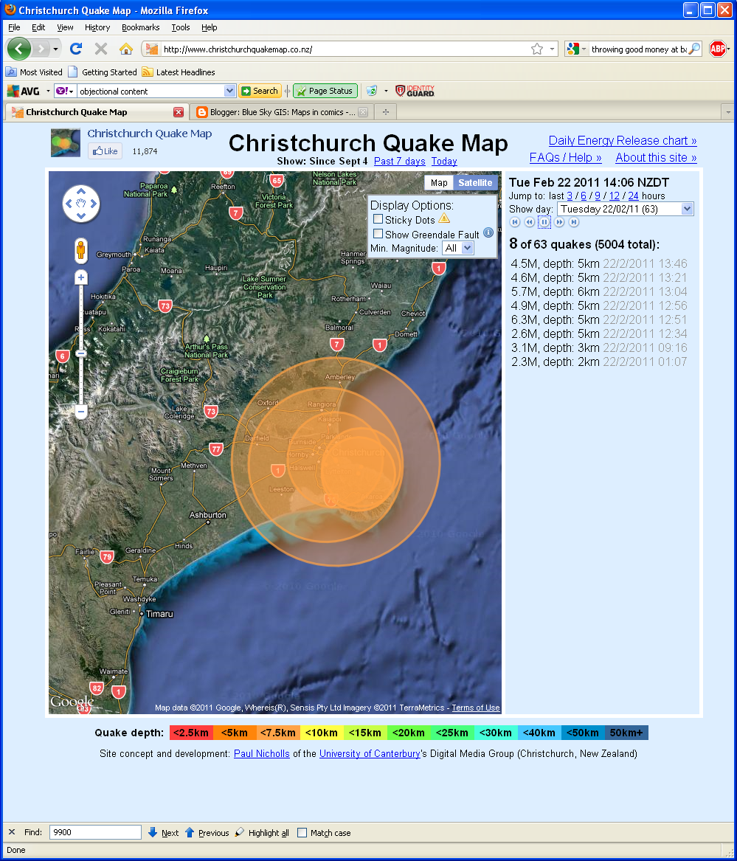
Task: Show quakes from Past 7 days
Action: [399, 161]
